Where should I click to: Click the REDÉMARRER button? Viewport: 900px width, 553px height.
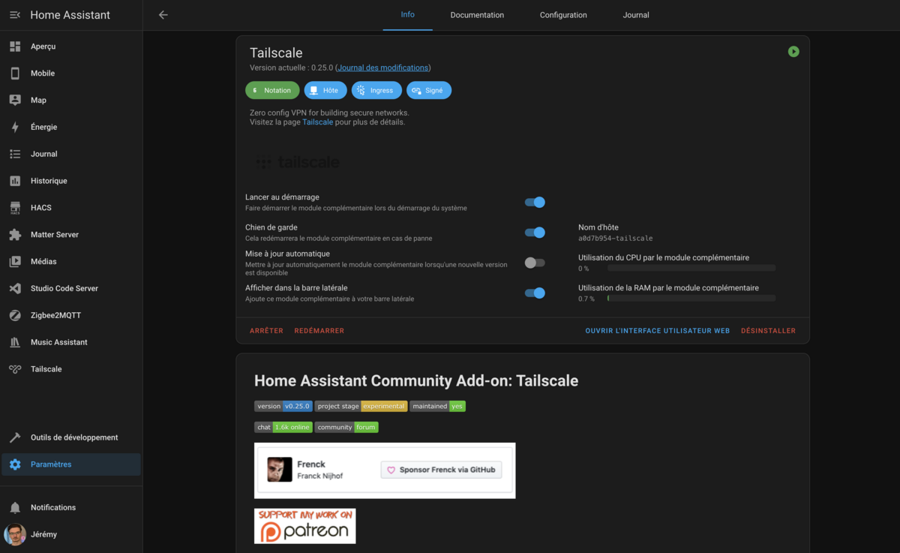(319, 331)
